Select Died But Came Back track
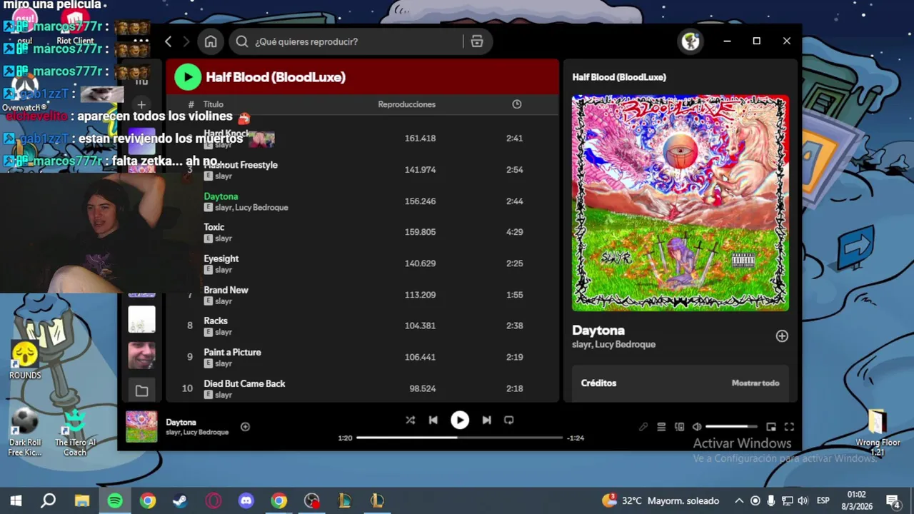The width and height of the screenshot is (914, 514). coord(362,388)
